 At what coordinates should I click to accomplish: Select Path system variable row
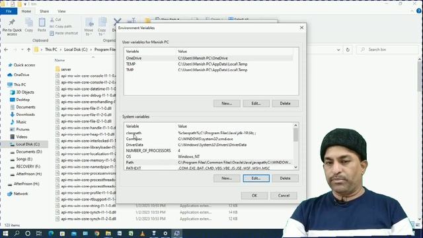click(209, 163)
